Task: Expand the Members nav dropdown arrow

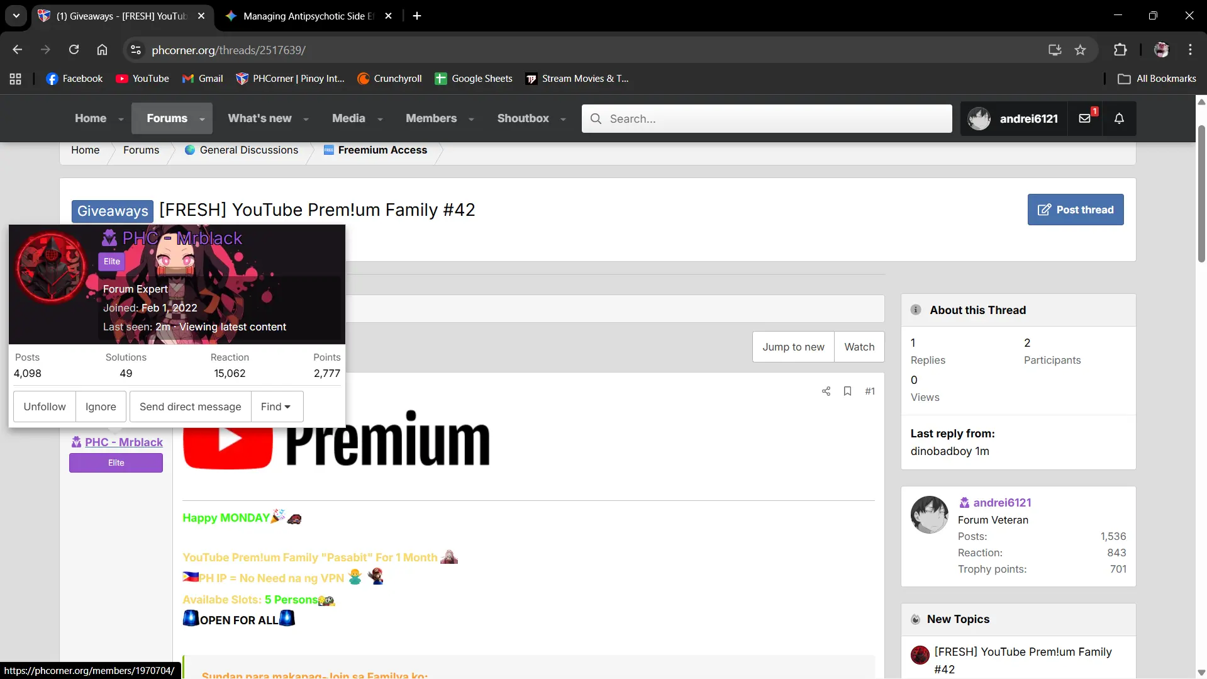Action: click(x=471, y=119)
